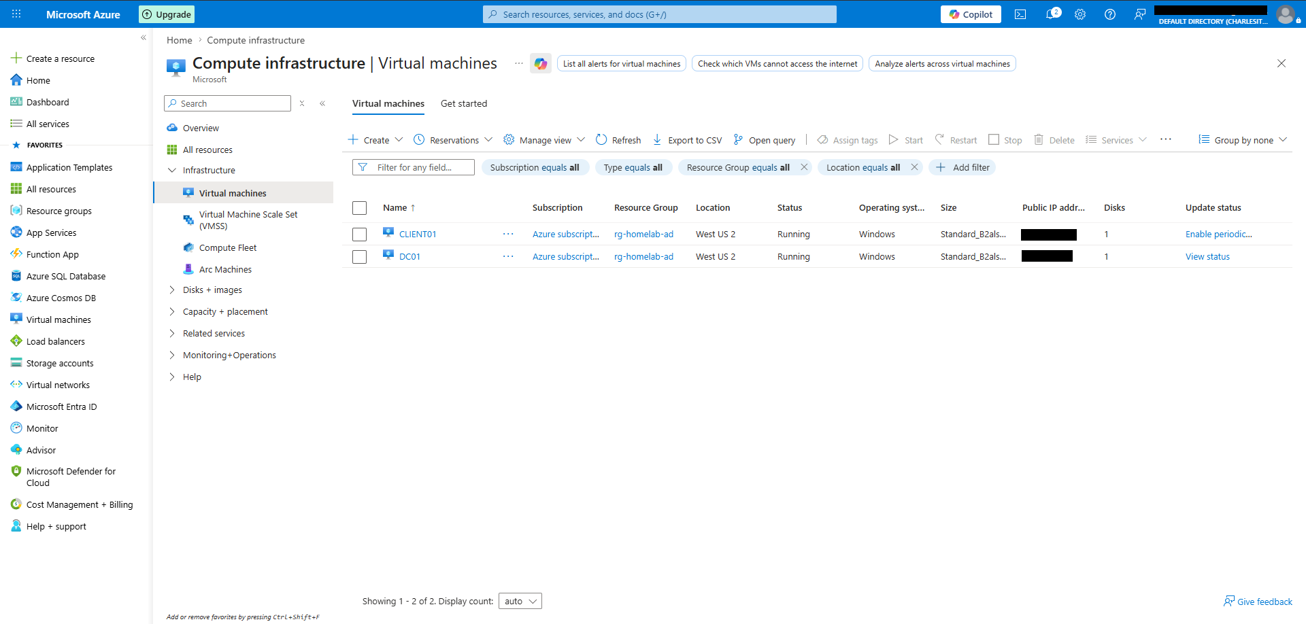1306x624 pixels.
Task: Click Enable periodic link for CLIENT01
Action: tap(1218, 235)
